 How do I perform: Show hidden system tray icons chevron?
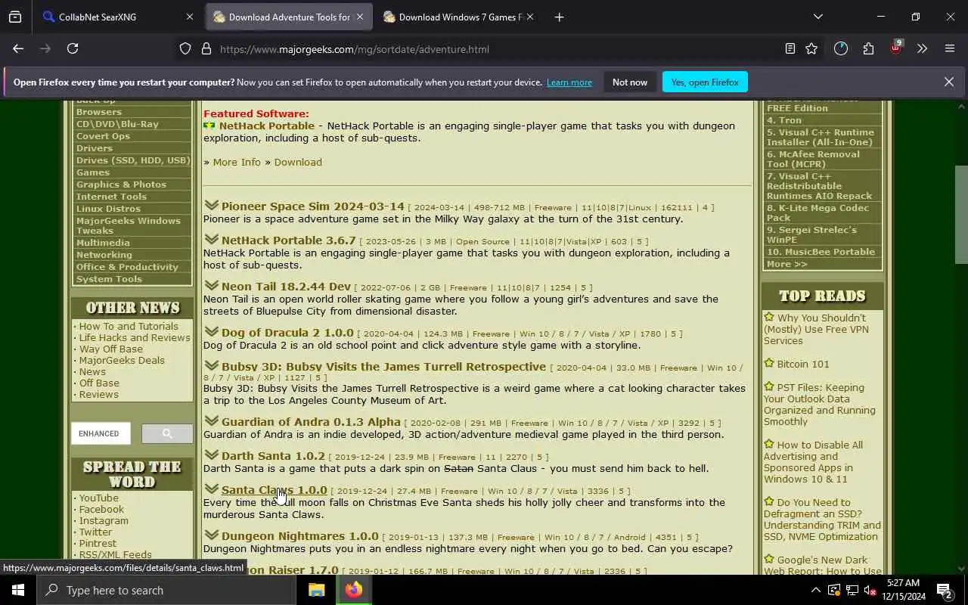[815, 590]
